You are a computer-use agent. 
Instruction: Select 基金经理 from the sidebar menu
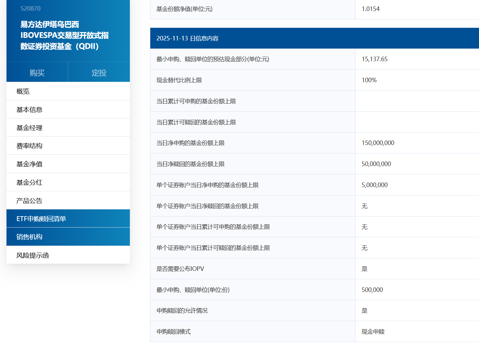29,128
